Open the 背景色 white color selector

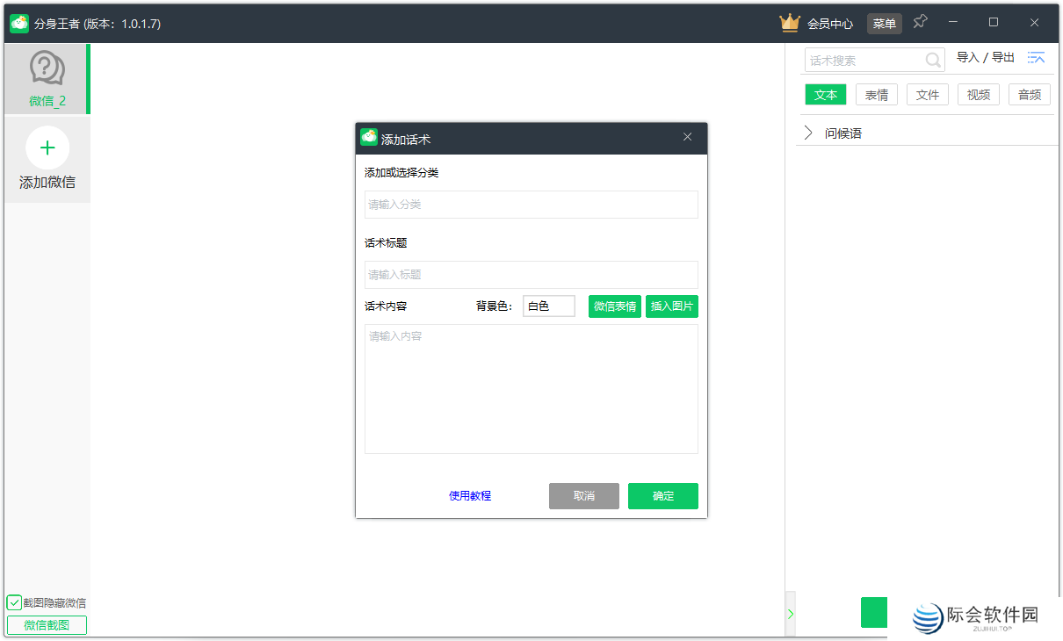(x=548, y=306)
